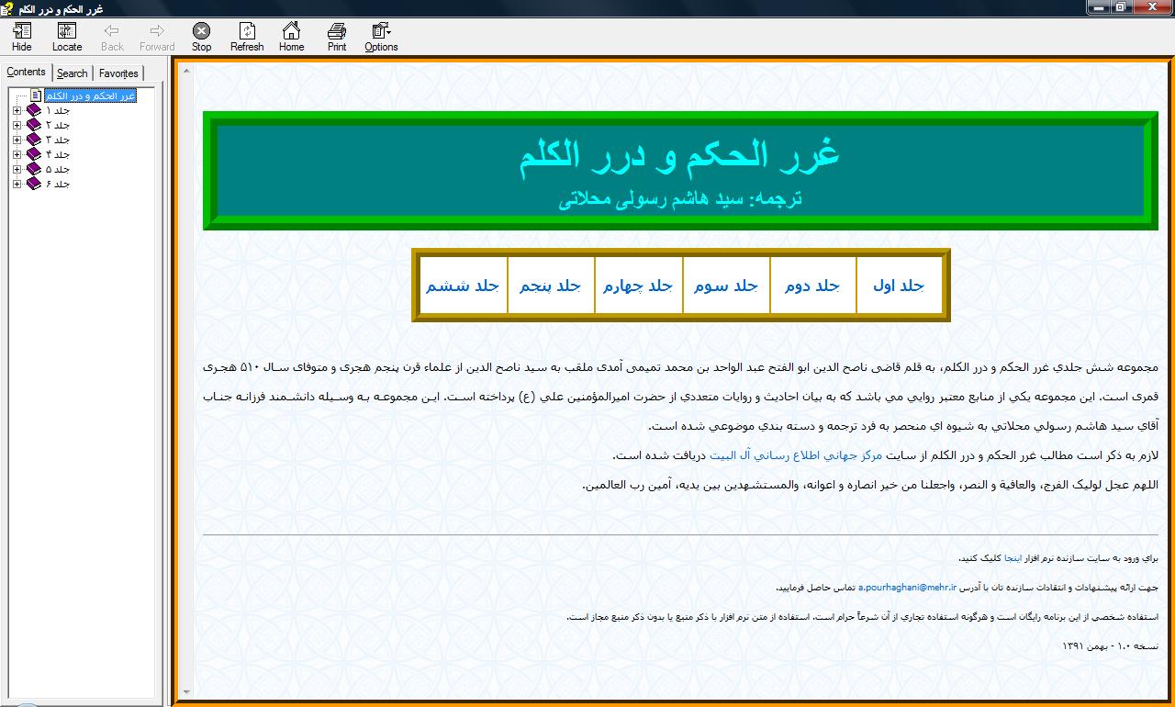Click the Hide toolbar icon
1175x707 pixels.
(x=21, y=36)
